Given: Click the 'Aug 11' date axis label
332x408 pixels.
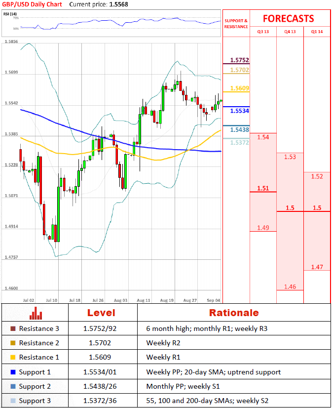Looking at the screenshot, I should click(144, 300).
